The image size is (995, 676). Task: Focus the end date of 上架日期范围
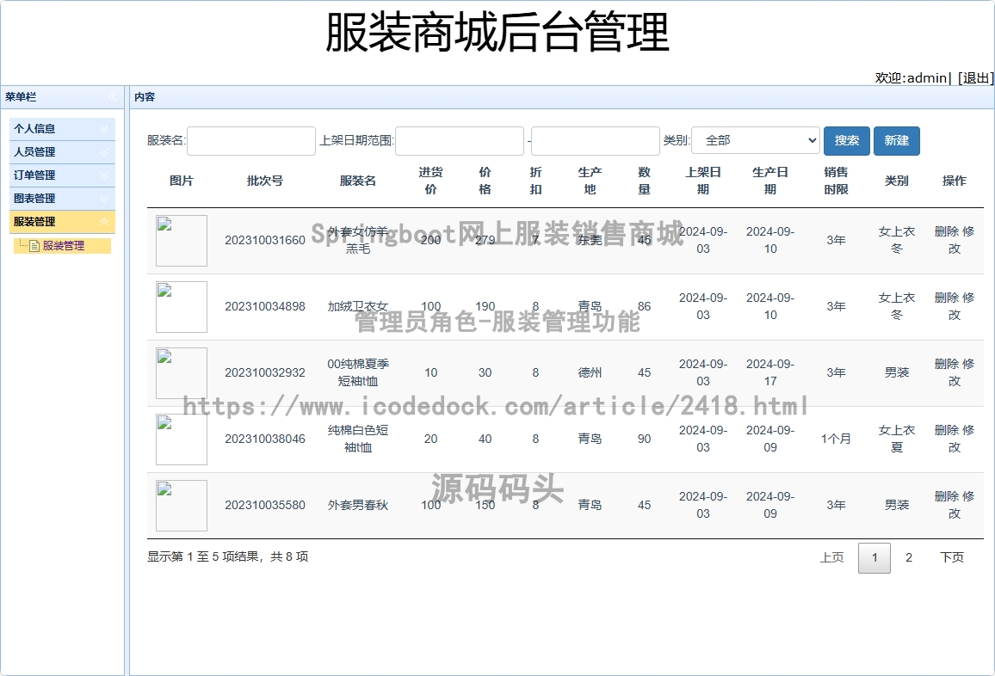click(x=596, y=141)
